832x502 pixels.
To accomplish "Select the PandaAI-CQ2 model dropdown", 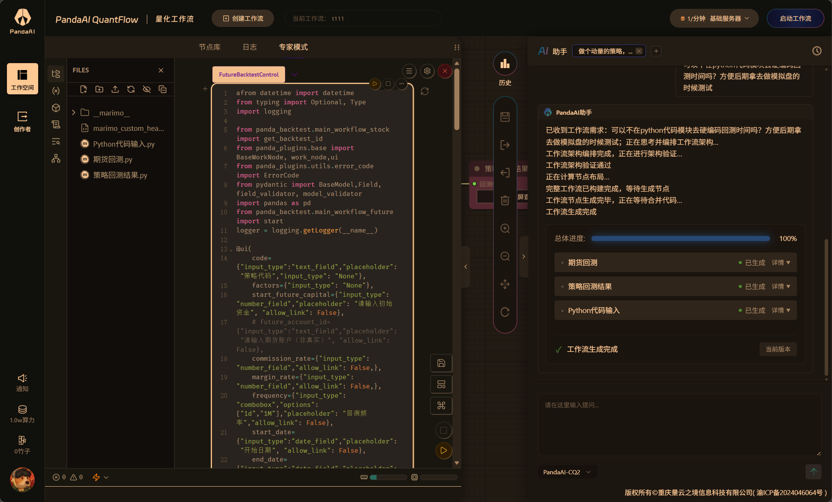I will (567, 472).
